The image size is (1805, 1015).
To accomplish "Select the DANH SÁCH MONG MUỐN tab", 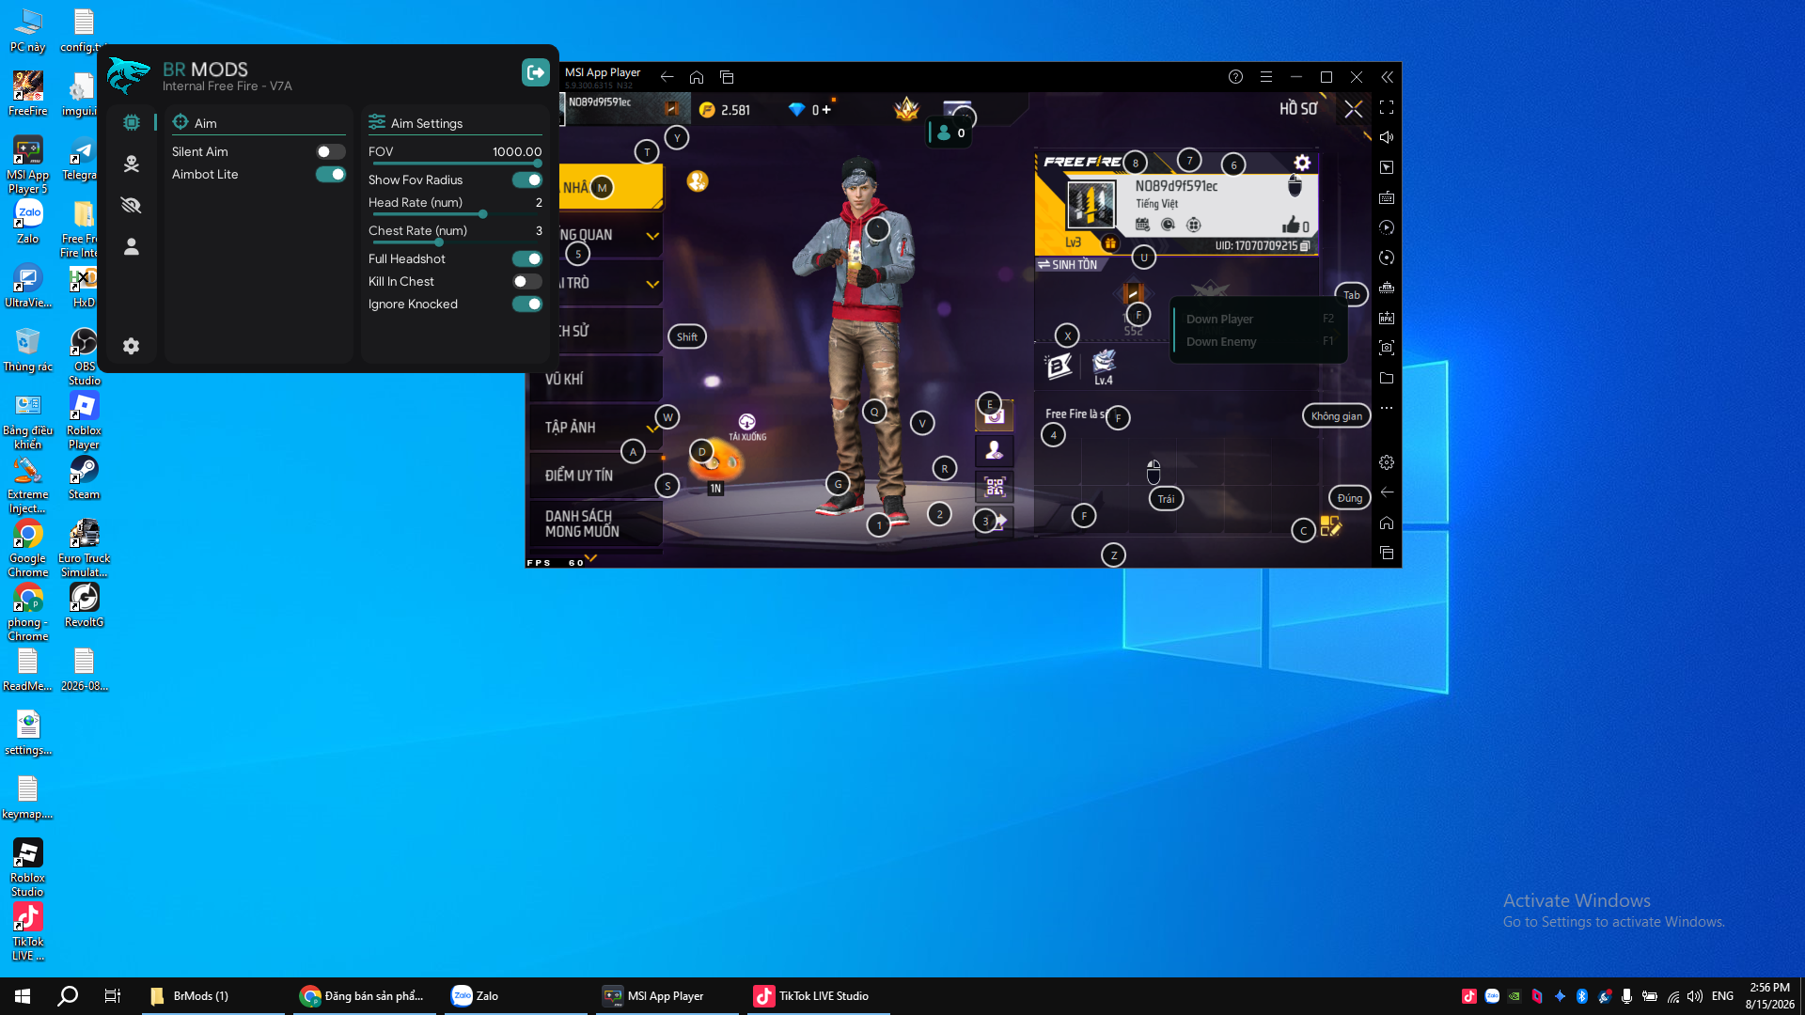I will (x=596, y=523).
